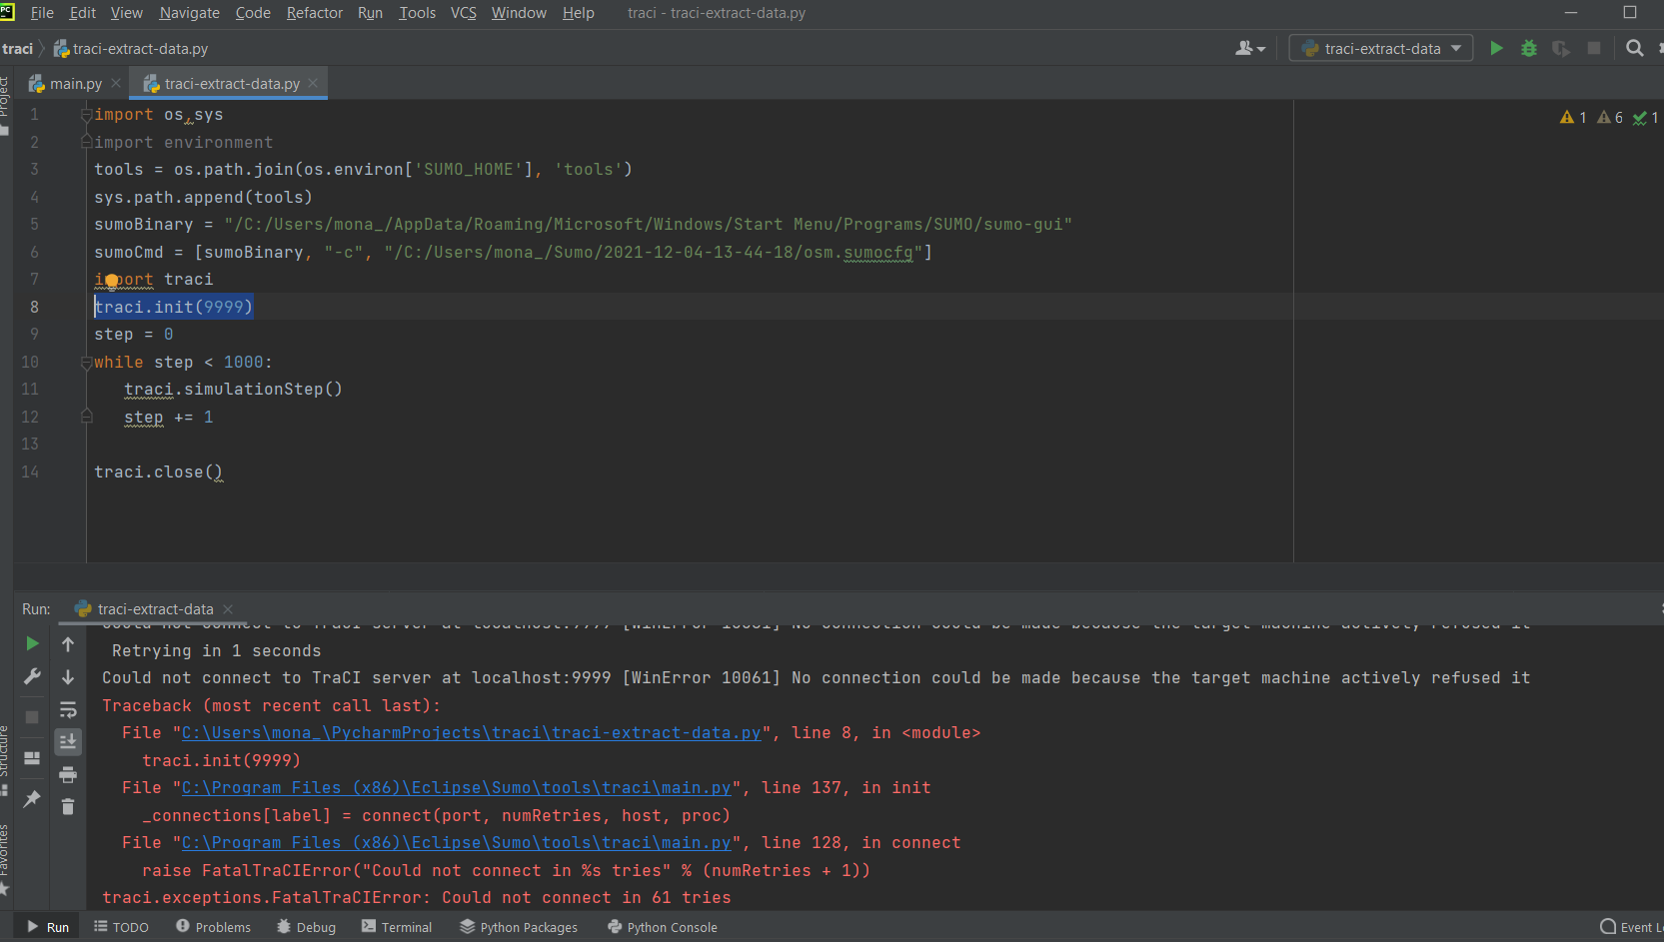Open the Help menu

point(578,13)
